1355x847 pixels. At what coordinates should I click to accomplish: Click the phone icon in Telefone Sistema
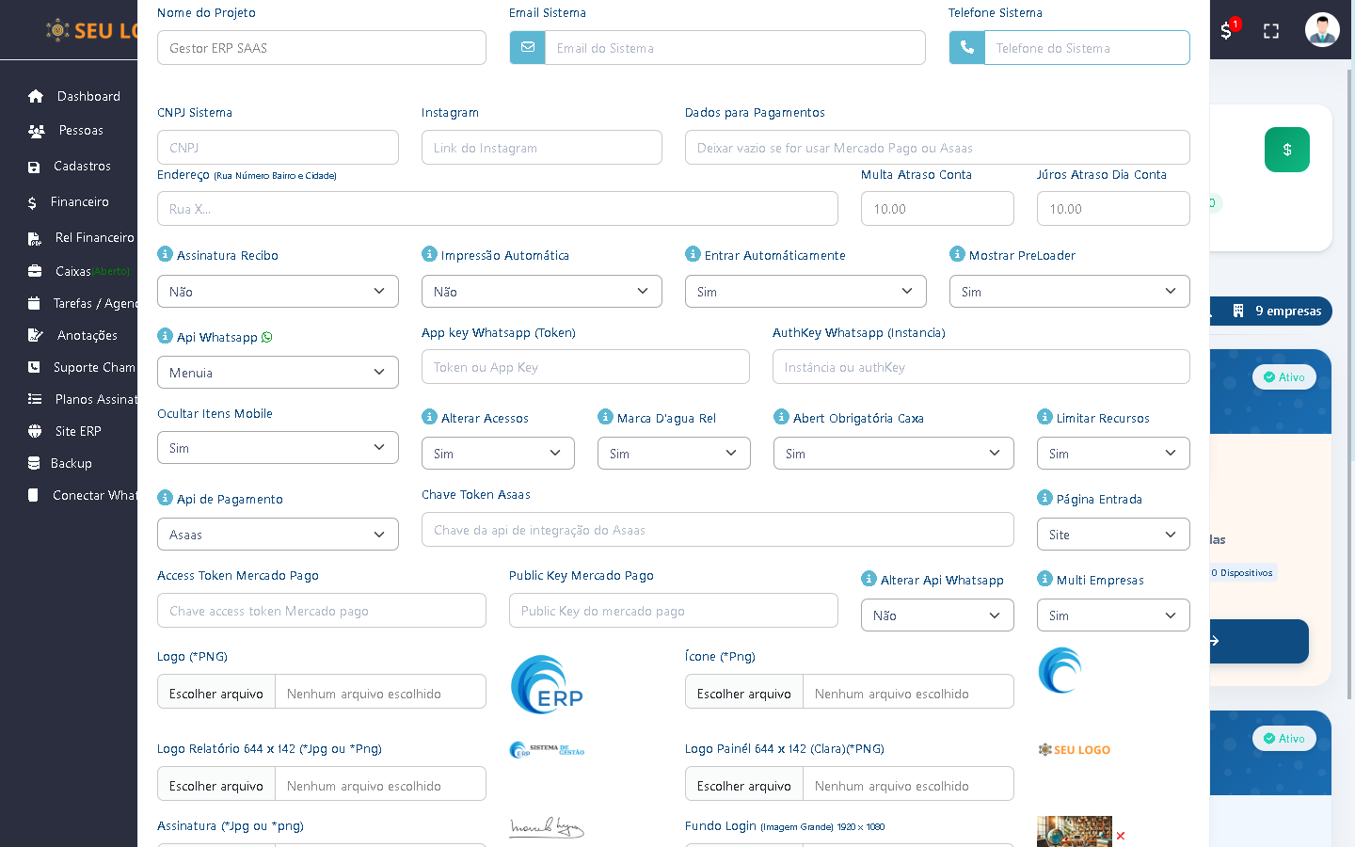pos(966,48)
